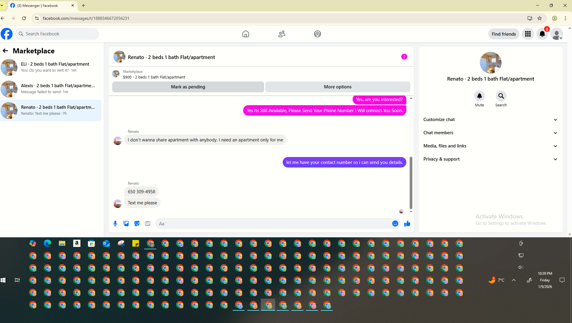Open Outlook from taskbar
This screenshot has width=572, height=323.
click(106, 243)
